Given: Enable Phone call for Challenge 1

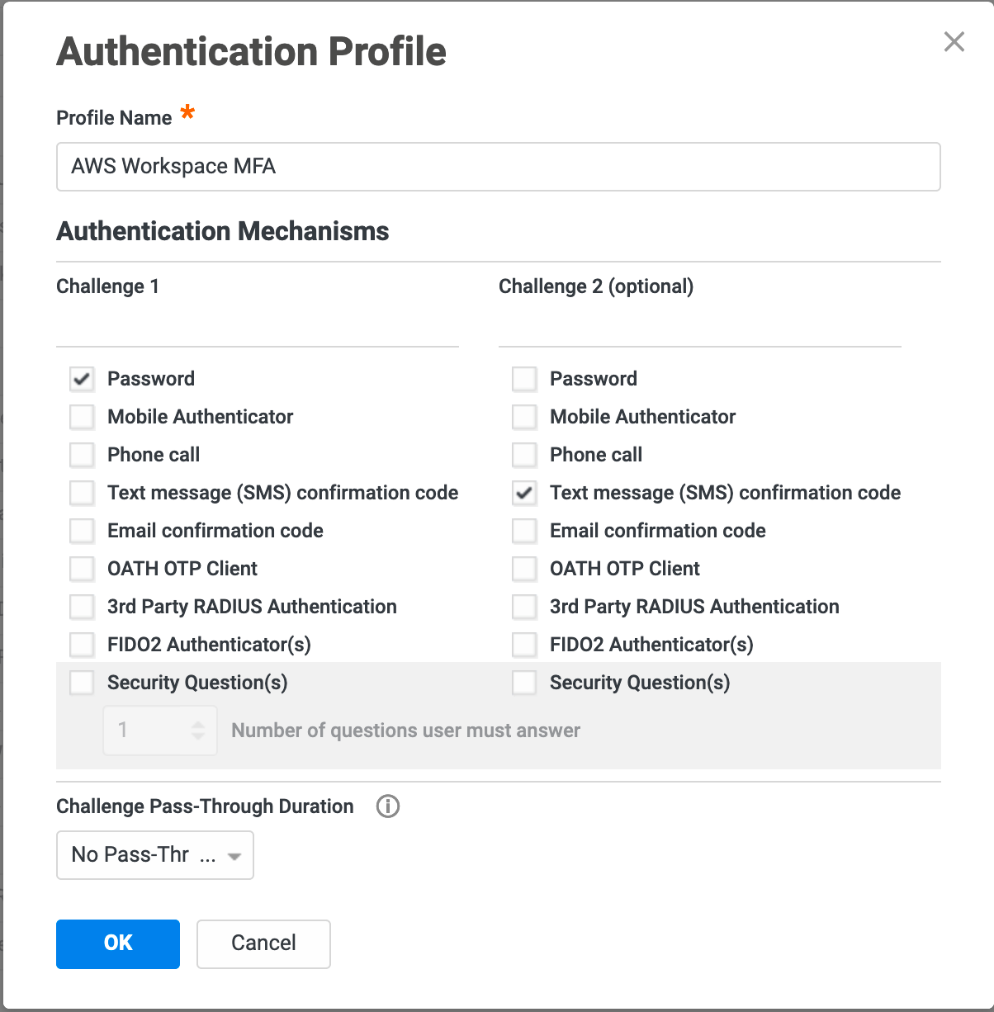Looking at the screenshot, I should point(82,455).
